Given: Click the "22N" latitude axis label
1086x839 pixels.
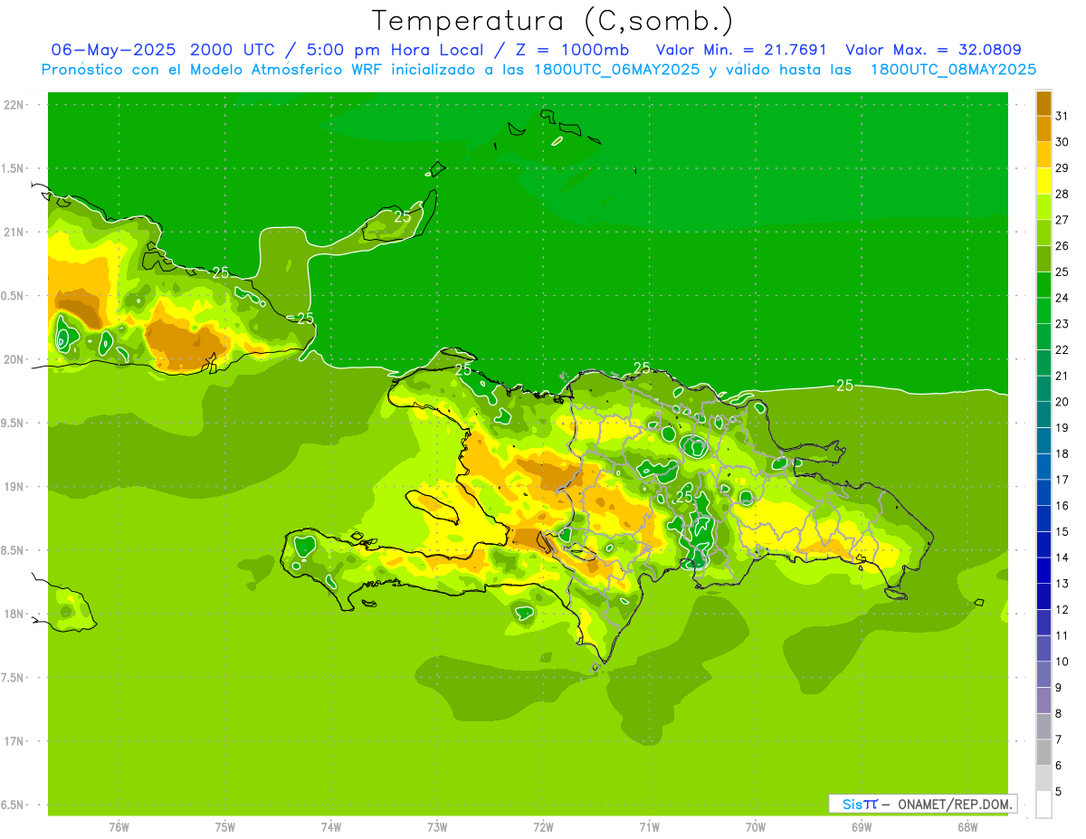Looking at the screenshot, I should point(14,104).
